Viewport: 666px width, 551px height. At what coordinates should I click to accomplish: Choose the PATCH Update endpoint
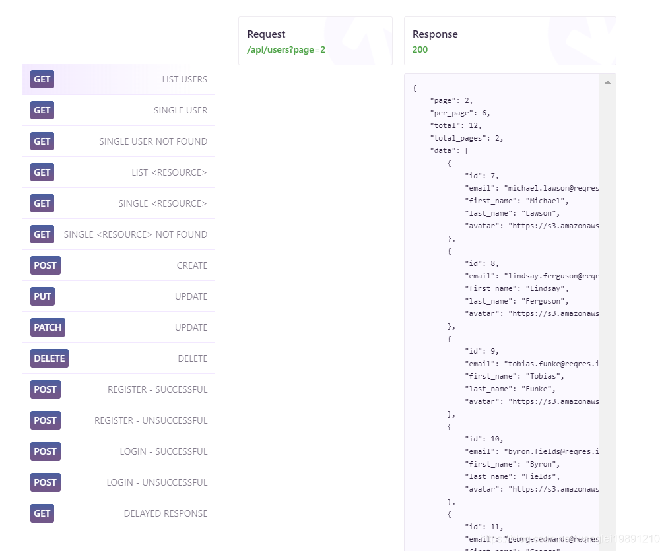pyautogui.click(x=119, y=327)
